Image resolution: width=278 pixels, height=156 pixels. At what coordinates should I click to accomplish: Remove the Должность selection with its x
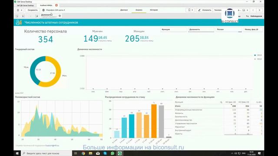(x=60, y=16)
